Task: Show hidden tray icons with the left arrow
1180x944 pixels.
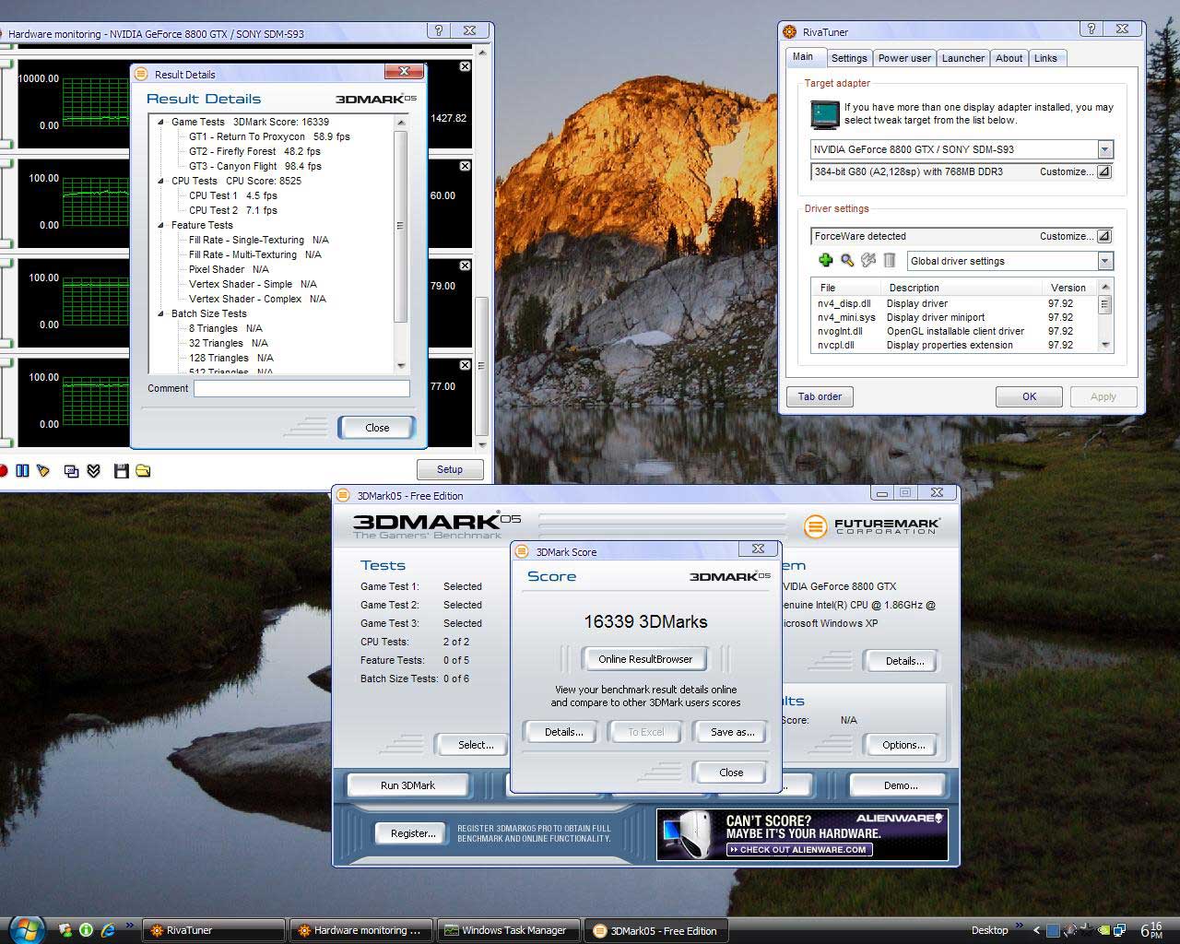Action: [1035, 930]
